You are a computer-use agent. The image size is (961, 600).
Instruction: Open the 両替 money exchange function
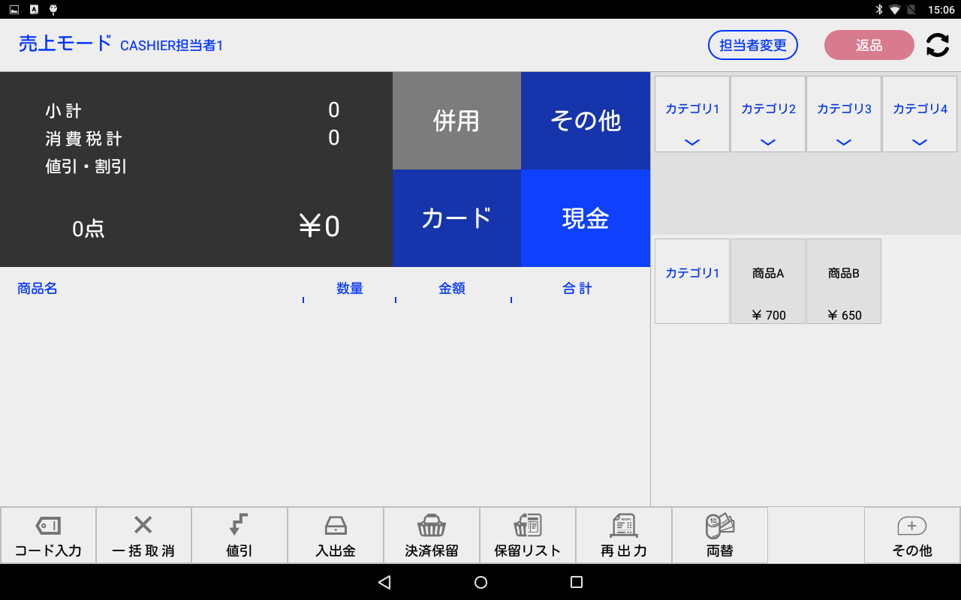tap(720, 535)
